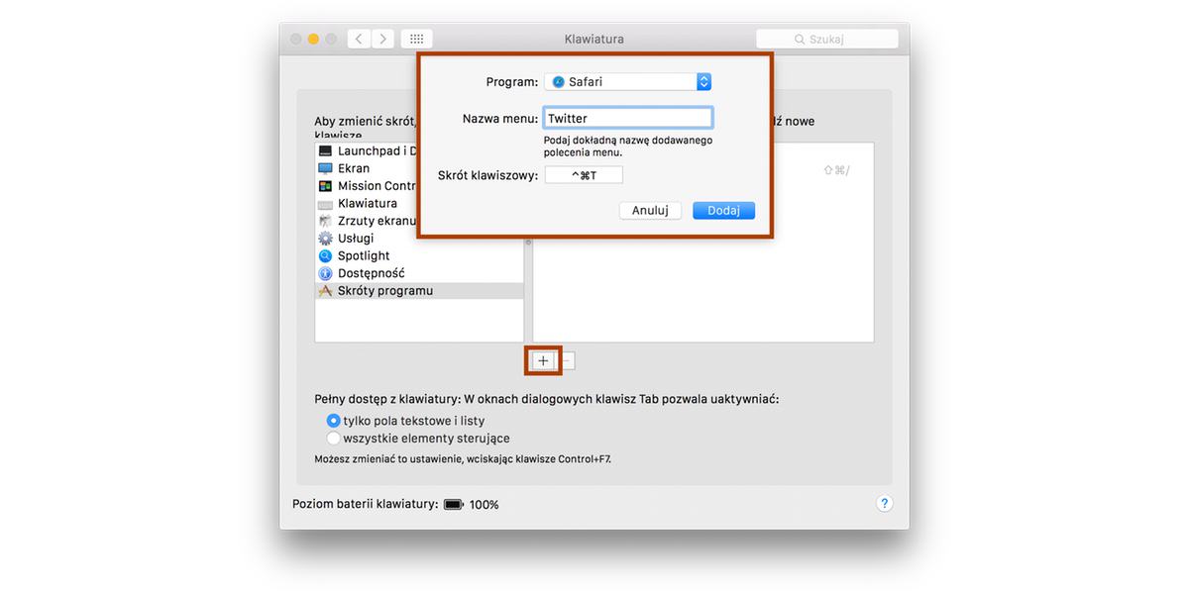Screen dimensions: 1189x594
Task: Select the Dostępność accessibility icon
Action: (325, 273)
